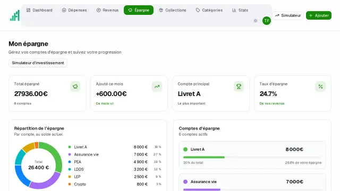View the Stats tab

[x=240, y=10]
